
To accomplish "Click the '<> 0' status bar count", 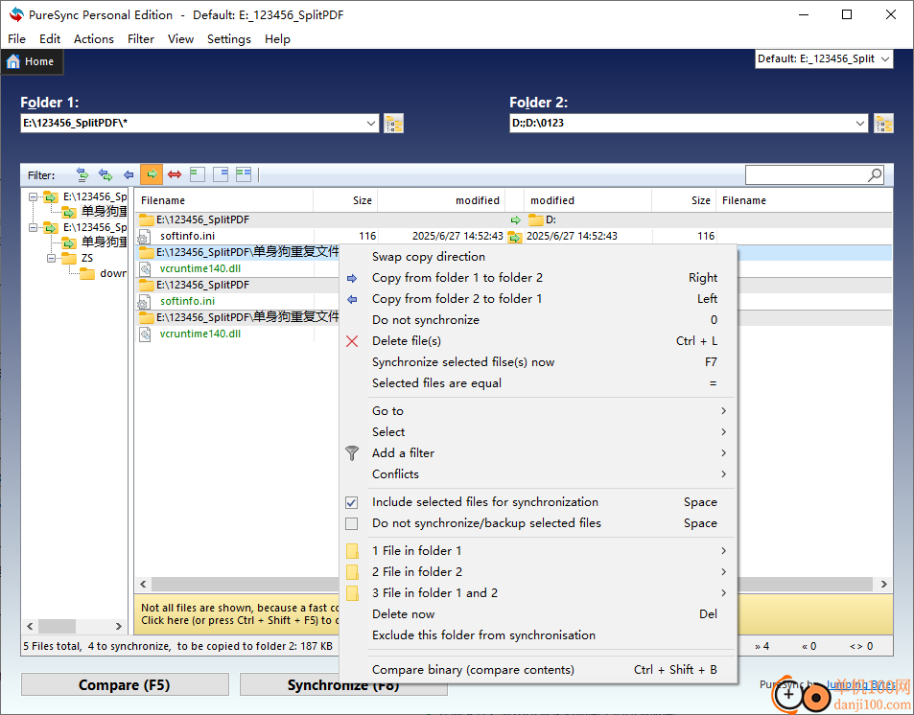I will tap(861, 646).
